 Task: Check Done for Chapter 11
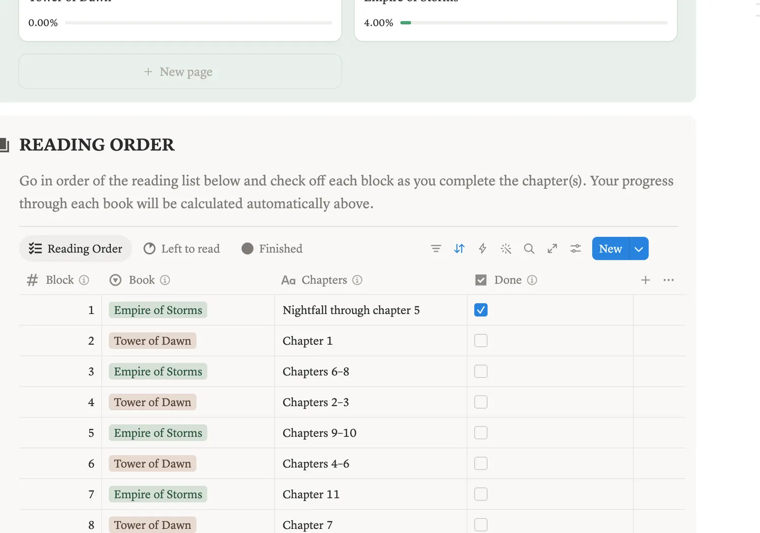[x=481, y=494]
